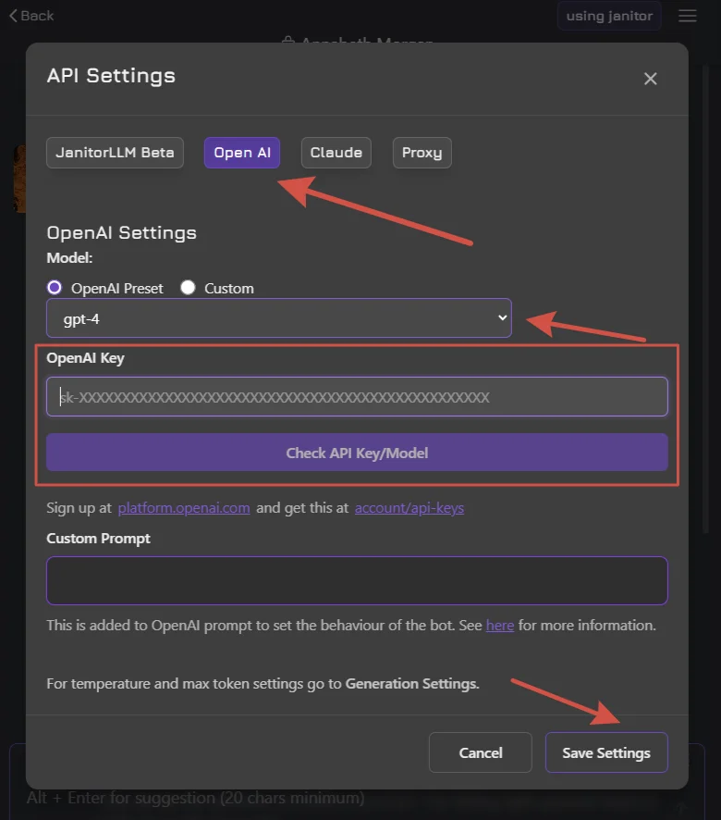Click the 'Custom Prompt' label
Viewport: 721px width, 820px height.
pyautogui.click(x=98, y=538)
